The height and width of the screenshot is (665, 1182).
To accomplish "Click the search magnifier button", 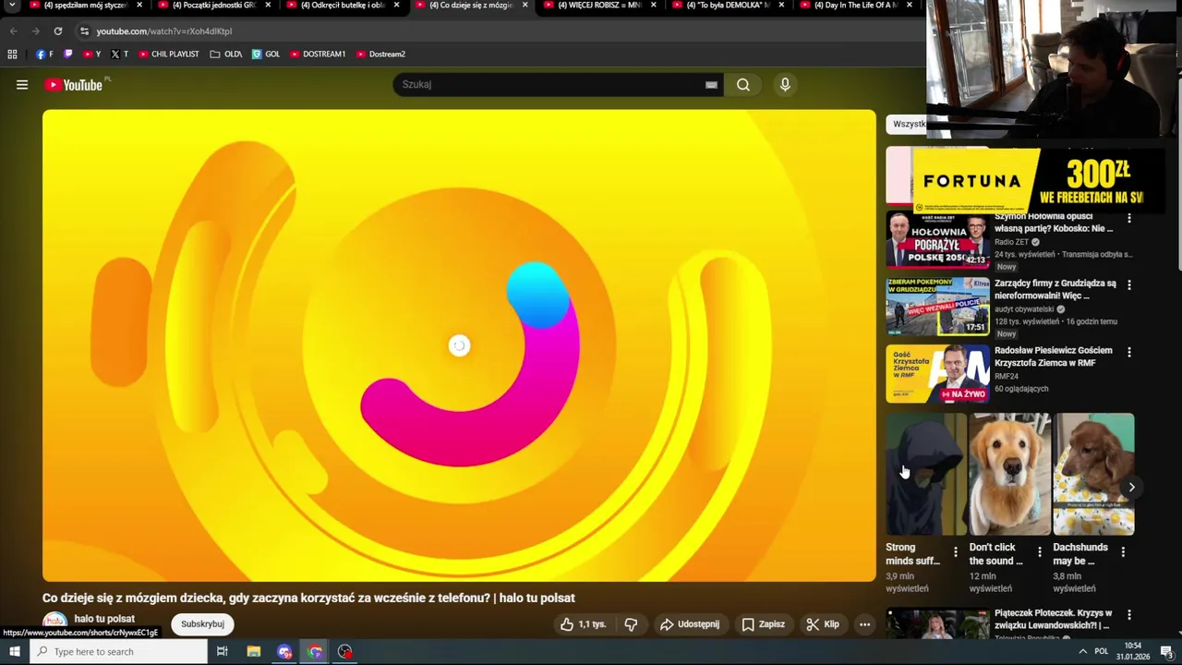I will click(743, 85).
